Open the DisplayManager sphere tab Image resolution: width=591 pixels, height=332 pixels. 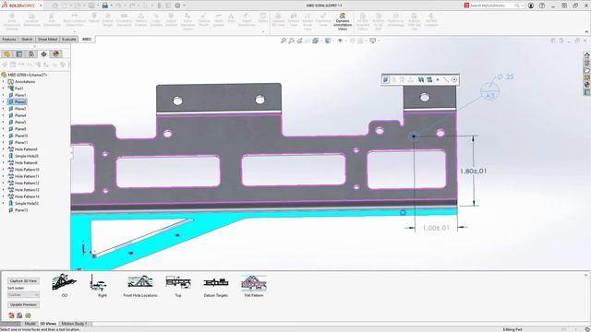point(56,54)
